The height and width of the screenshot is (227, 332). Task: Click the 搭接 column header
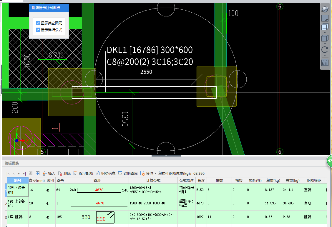pyautogui.click(x=239, y=180)
